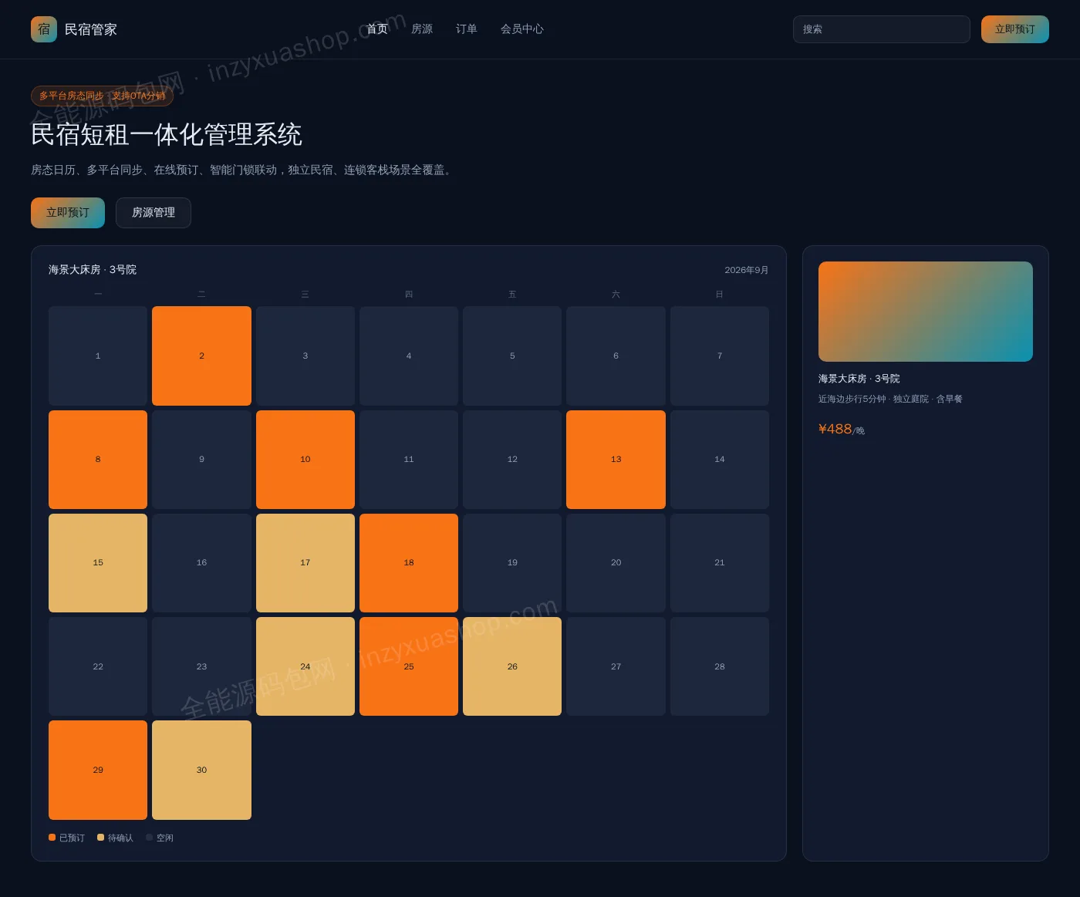
Task: Select free date 22
Action: click(x=98, y=666)
